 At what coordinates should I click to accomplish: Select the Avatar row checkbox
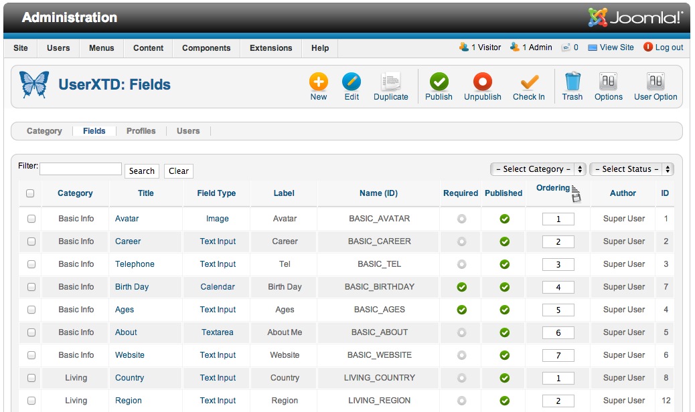tap(31, 219)
